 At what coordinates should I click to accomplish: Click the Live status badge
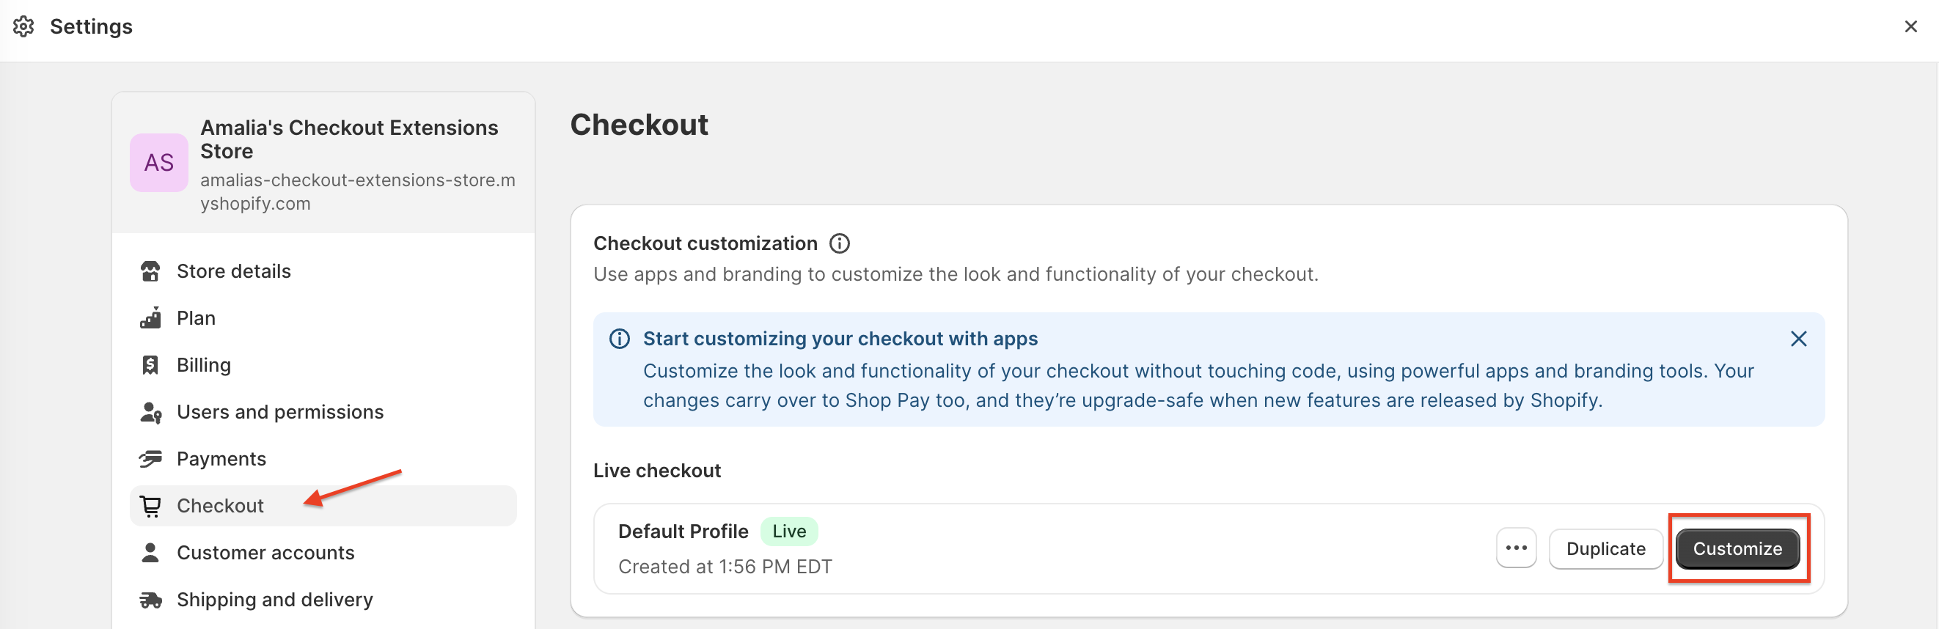coord(789,531)
